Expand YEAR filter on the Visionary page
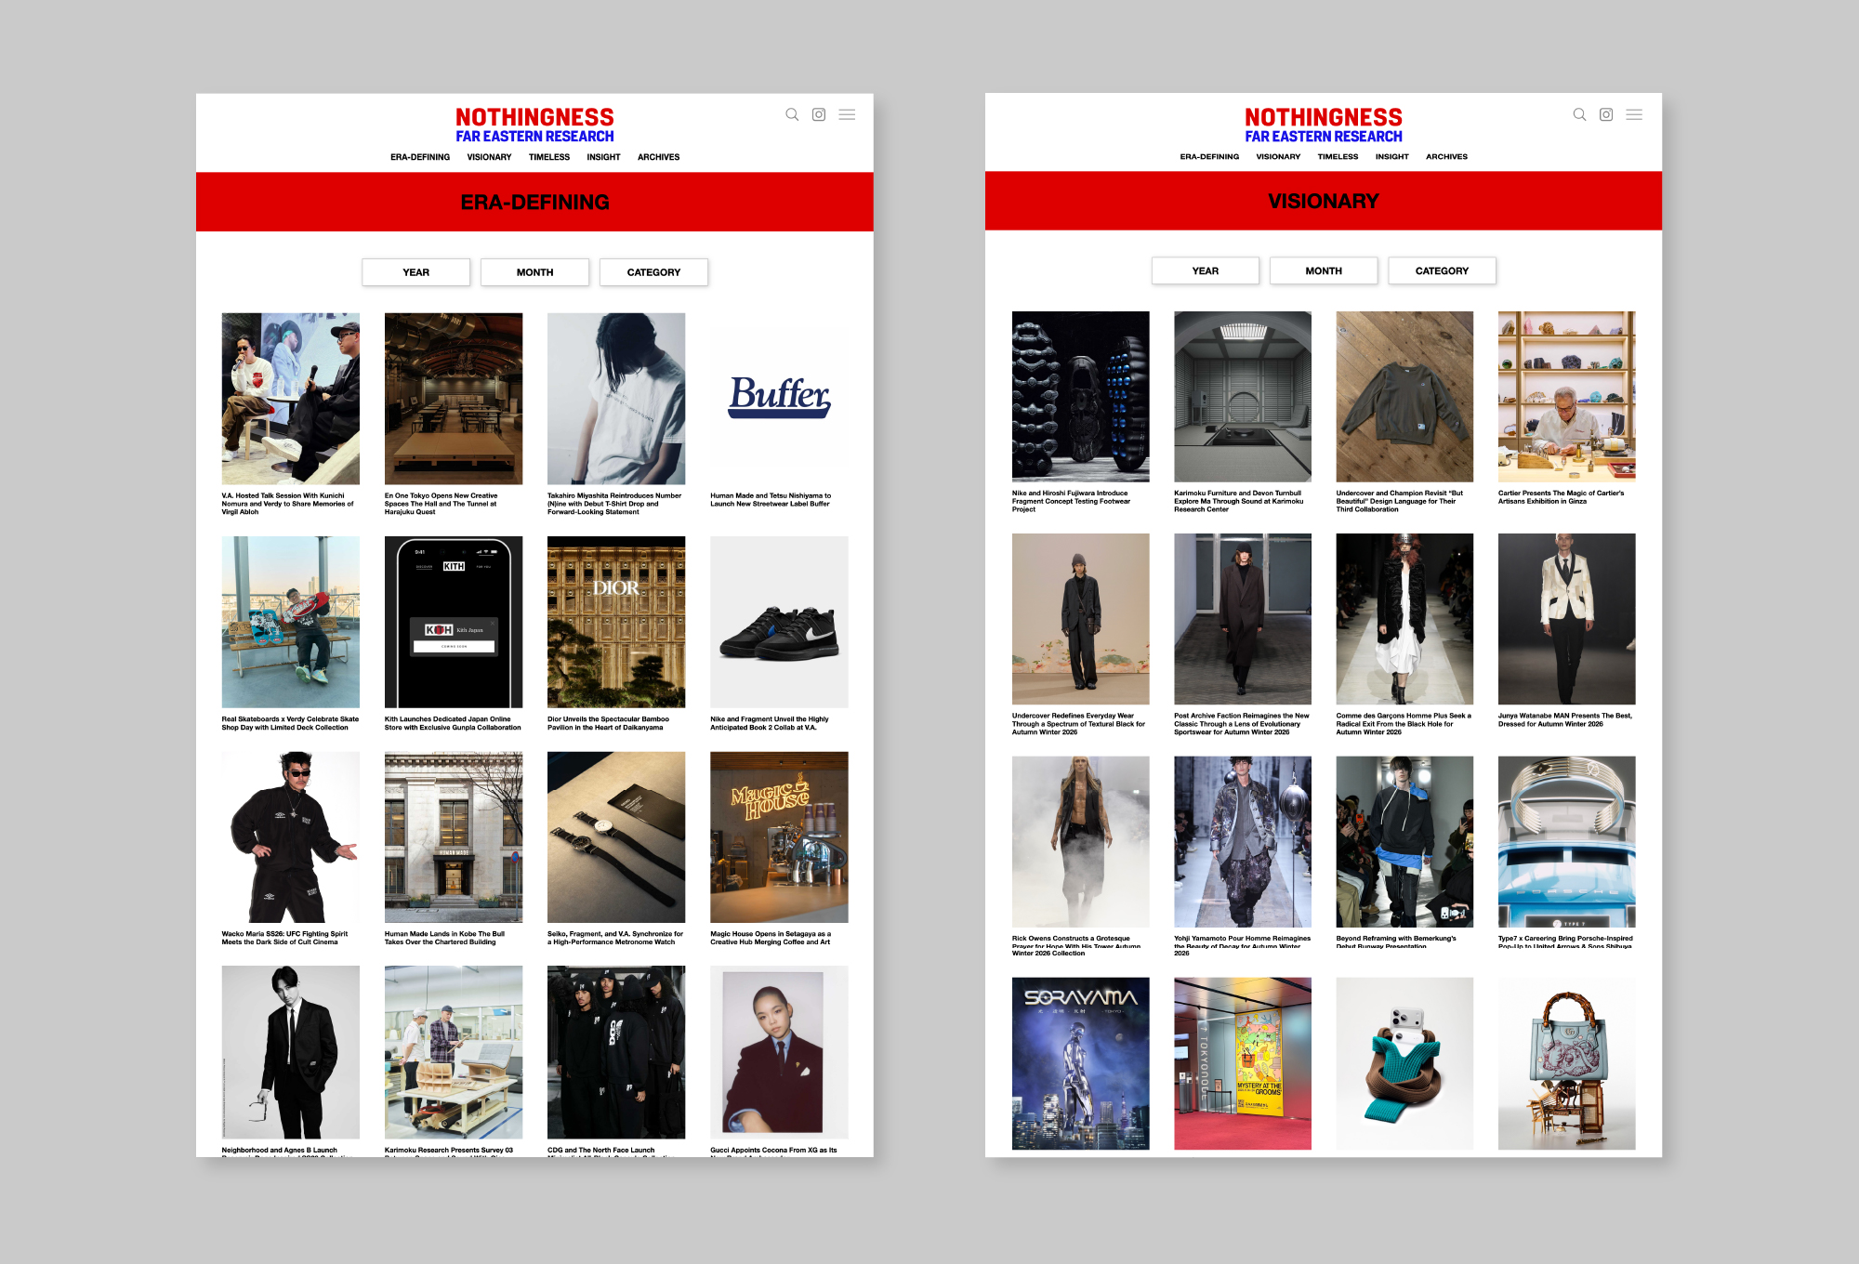 (1205, 270)
